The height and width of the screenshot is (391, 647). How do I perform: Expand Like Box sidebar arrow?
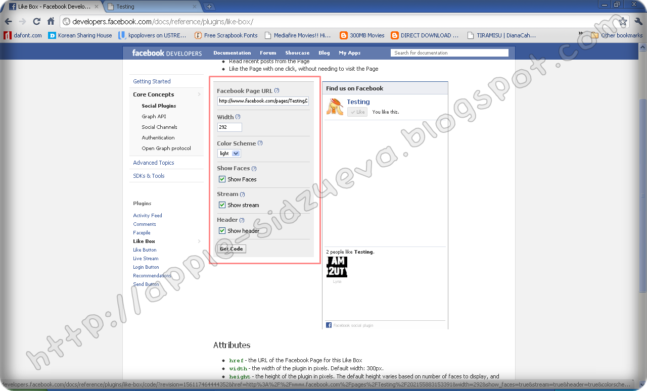click(199, 241)
